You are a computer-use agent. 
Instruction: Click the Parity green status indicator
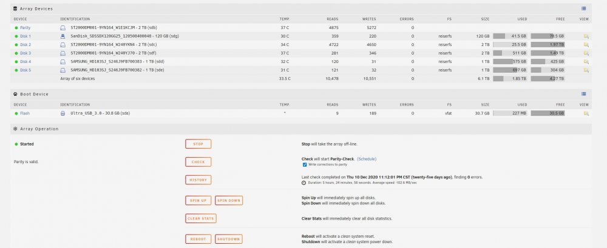pyautogui.click(x=16, y=28)
